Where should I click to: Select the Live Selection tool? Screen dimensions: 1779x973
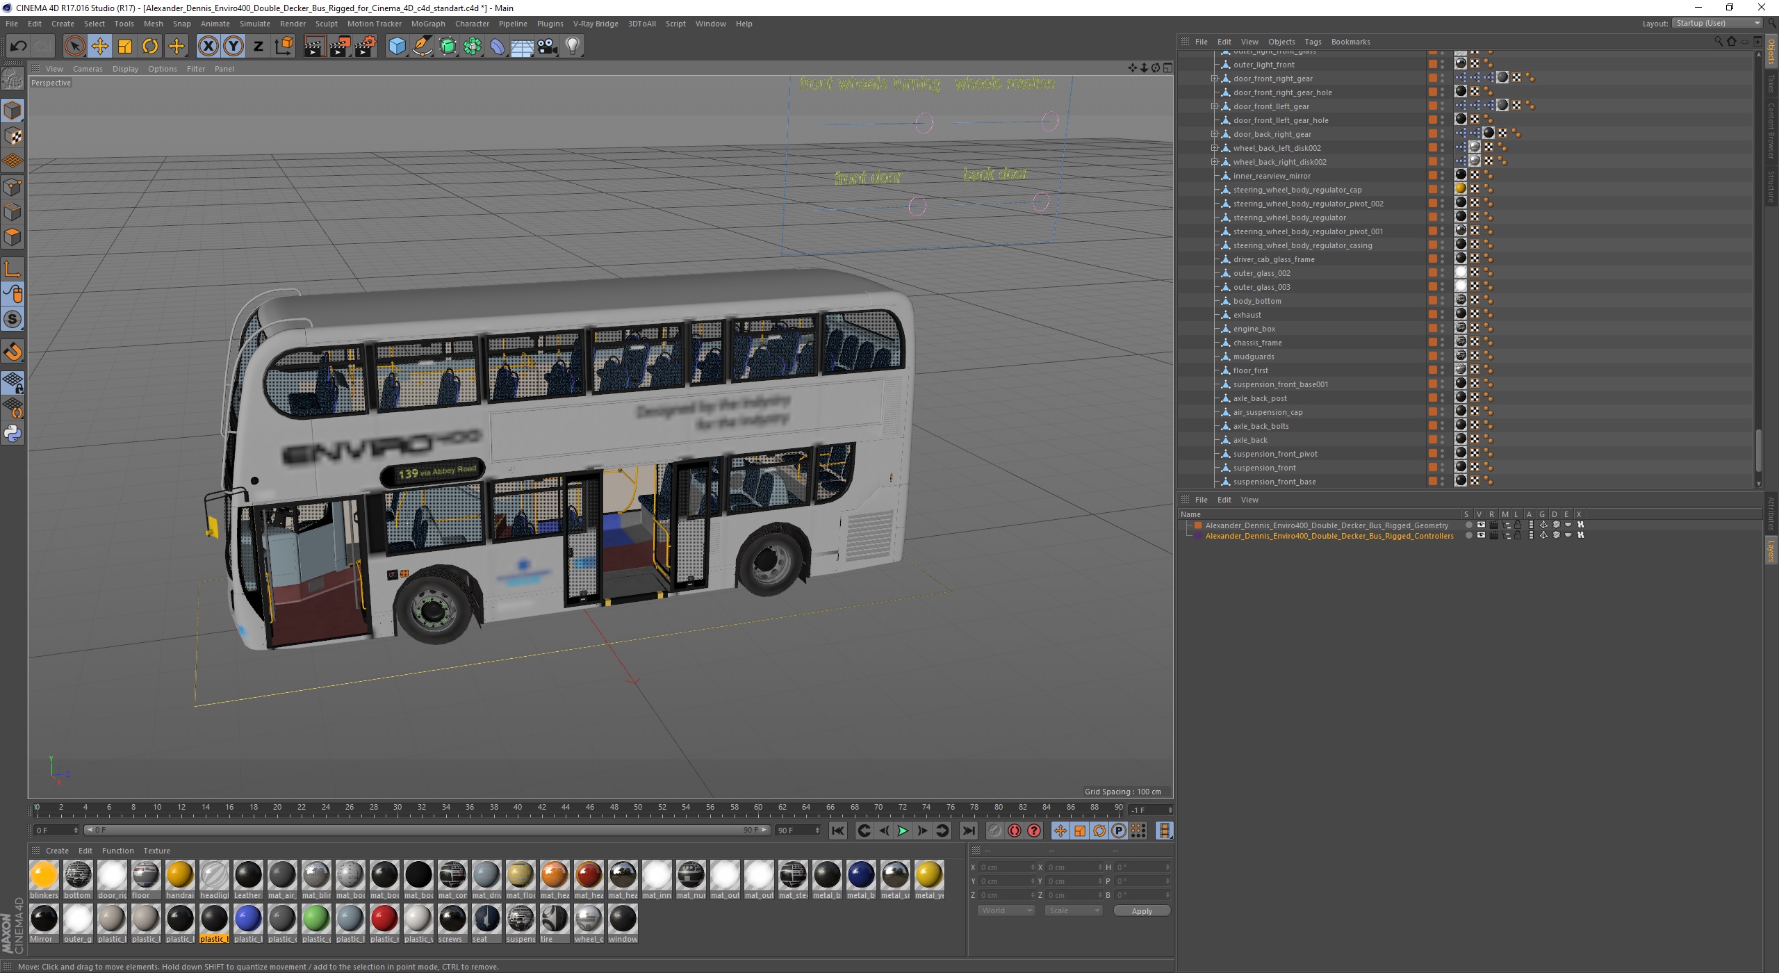tap(74, 47)
